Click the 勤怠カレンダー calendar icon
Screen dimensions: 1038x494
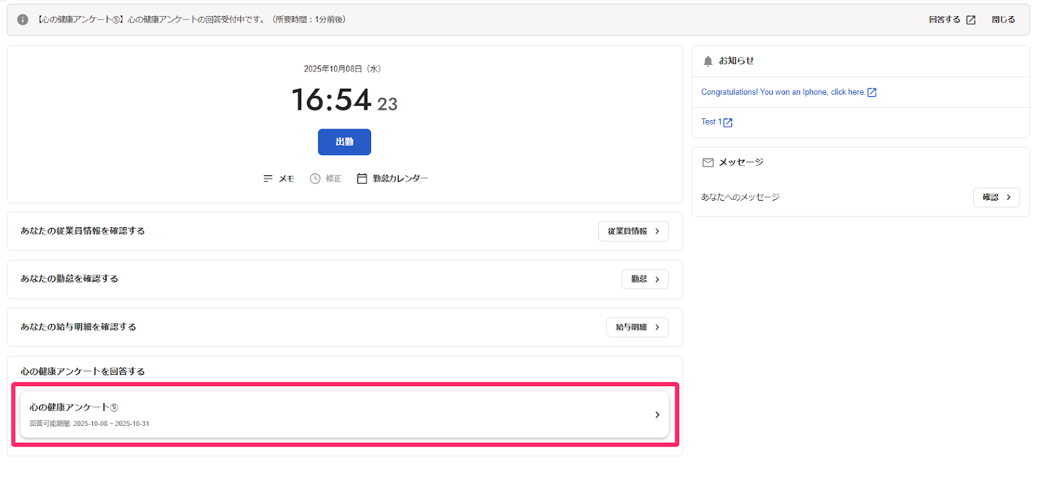pos(362,179)
